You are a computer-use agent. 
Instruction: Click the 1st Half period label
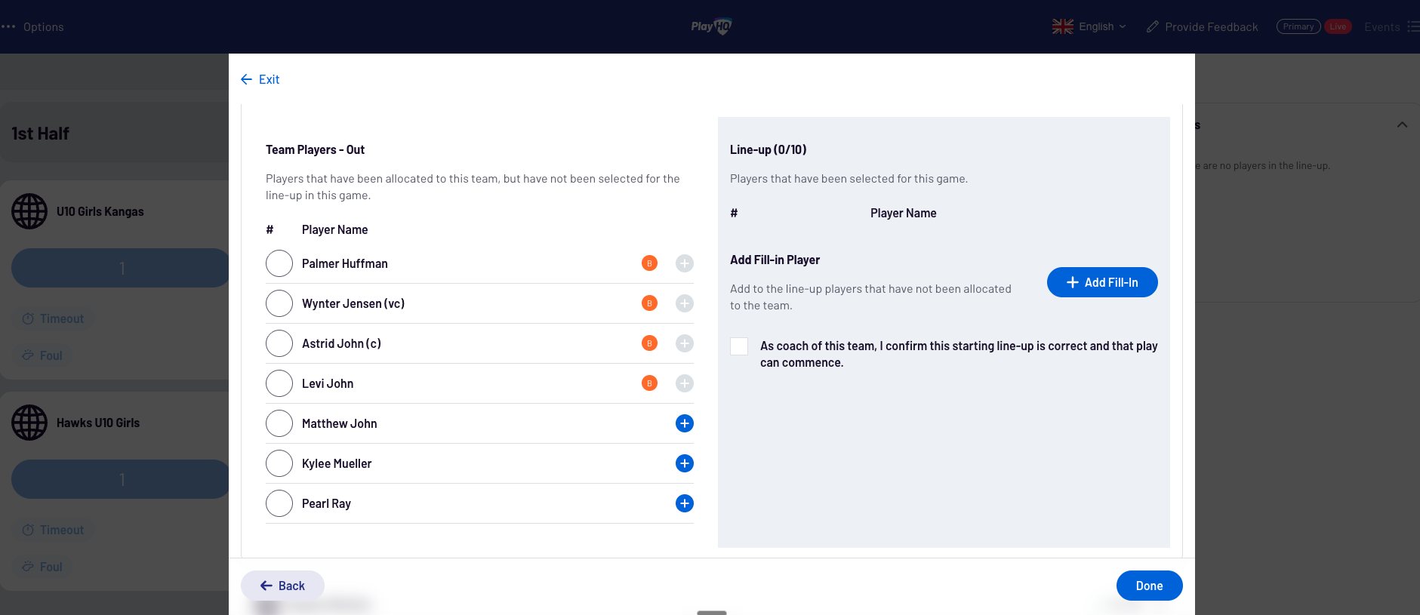[x=41, y=134]
